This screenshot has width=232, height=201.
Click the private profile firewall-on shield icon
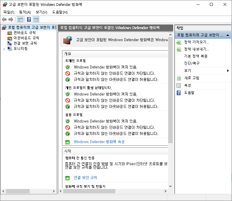coord(68,94)
